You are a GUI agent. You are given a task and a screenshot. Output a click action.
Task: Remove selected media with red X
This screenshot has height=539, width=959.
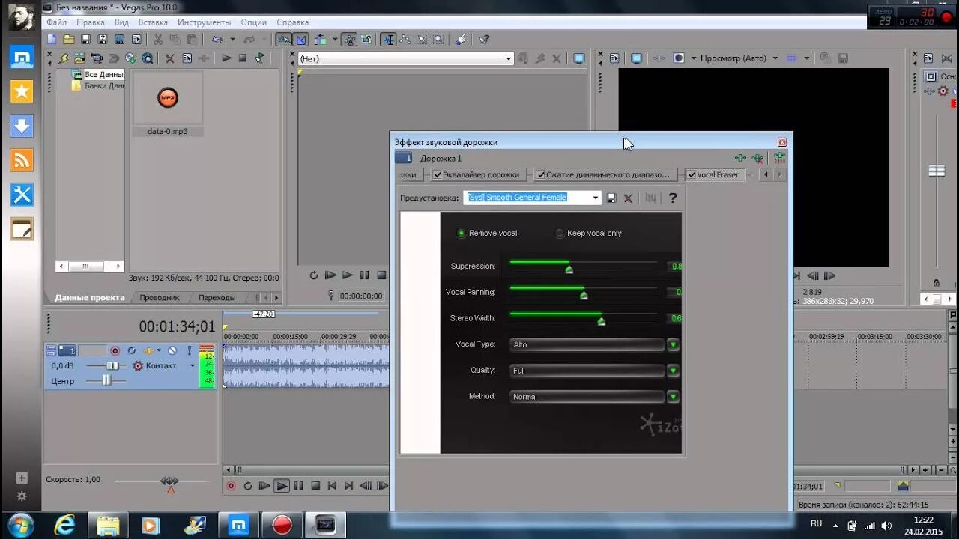click(x=169, y=58)
